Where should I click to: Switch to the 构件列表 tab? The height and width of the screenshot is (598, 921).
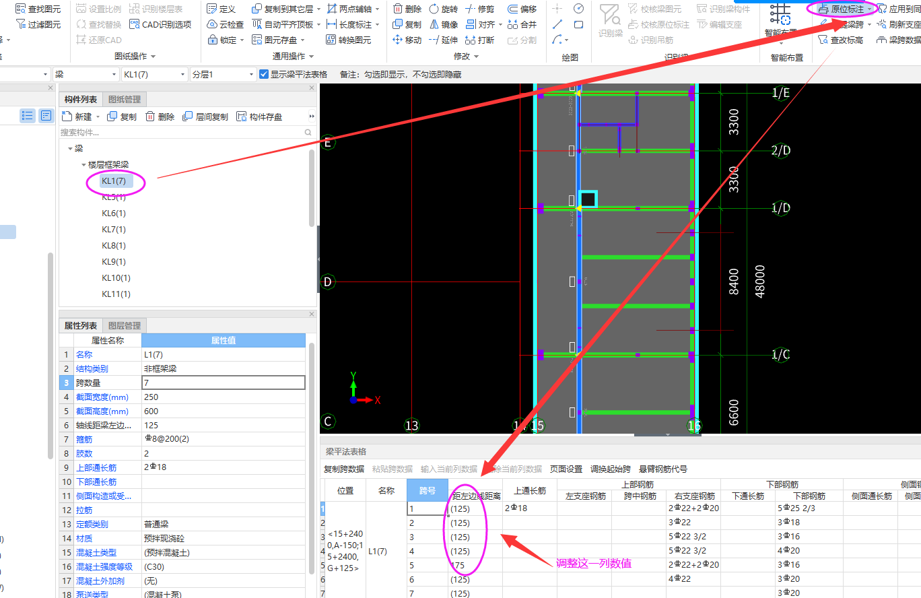pyautogui.click(x=81, y=100)
